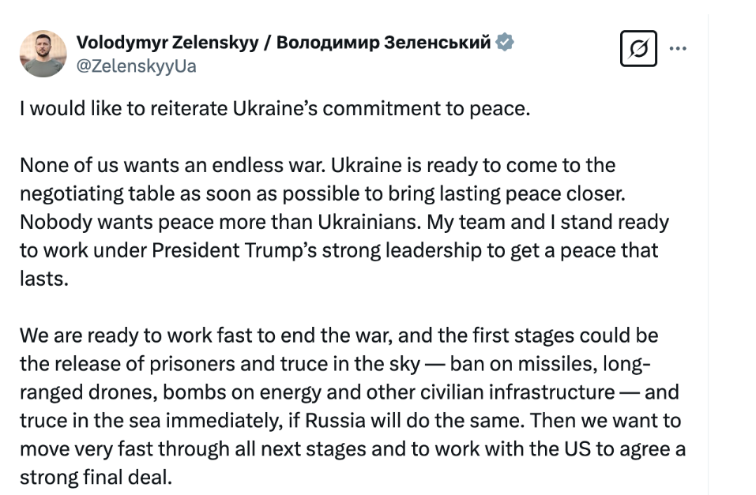Click the blue verified badge icon
The height and width of the screenshot is (495, 756).
click(x=505, y=43)
